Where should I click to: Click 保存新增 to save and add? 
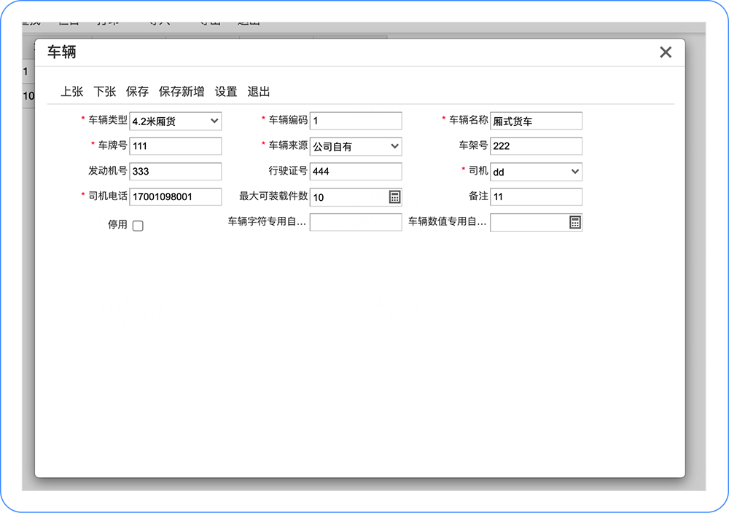pos(182,92)
